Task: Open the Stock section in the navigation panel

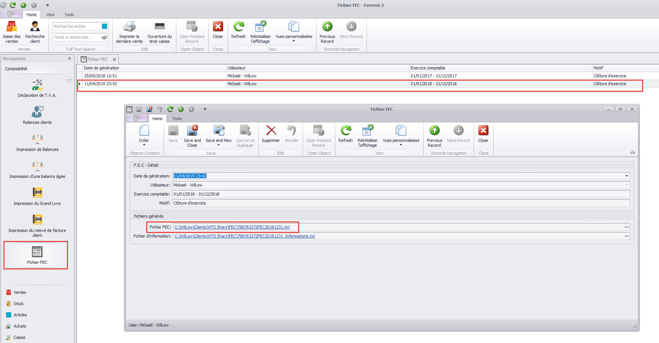Action: tap(19, 304)
